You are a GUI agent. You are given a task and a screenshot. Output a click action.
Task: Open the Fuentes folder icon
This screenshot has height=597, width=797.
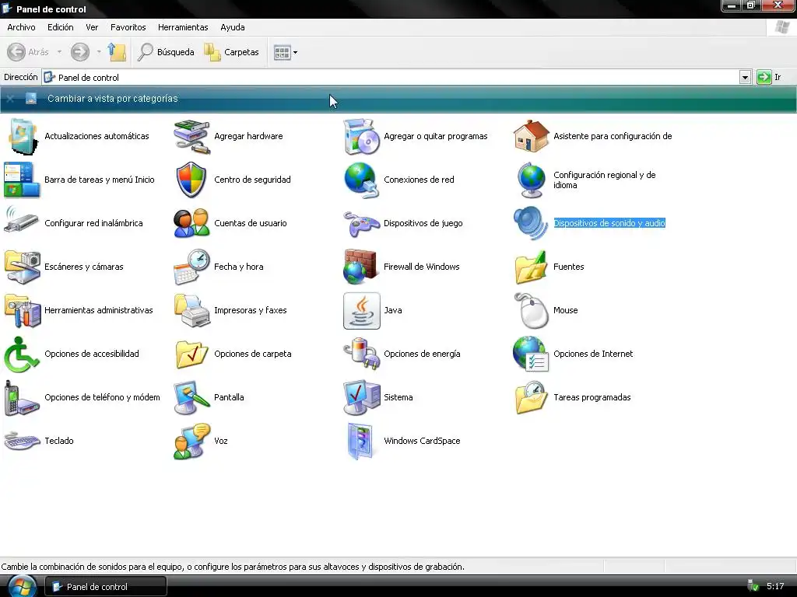tap(531, 267)
